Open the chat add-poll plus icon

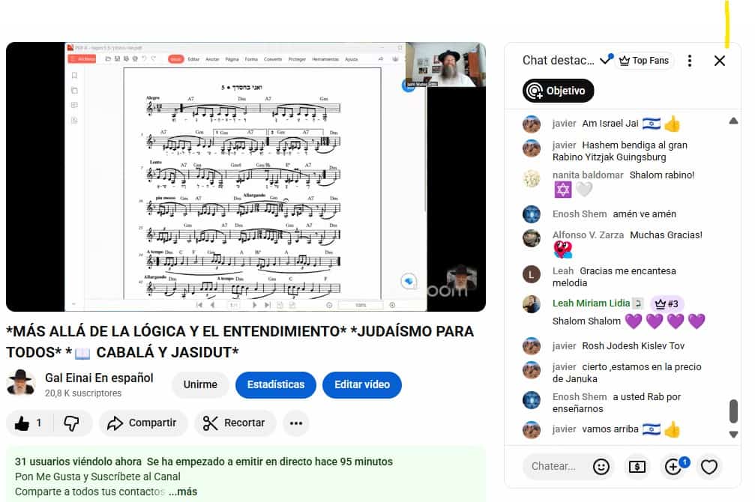pos(673,467)
